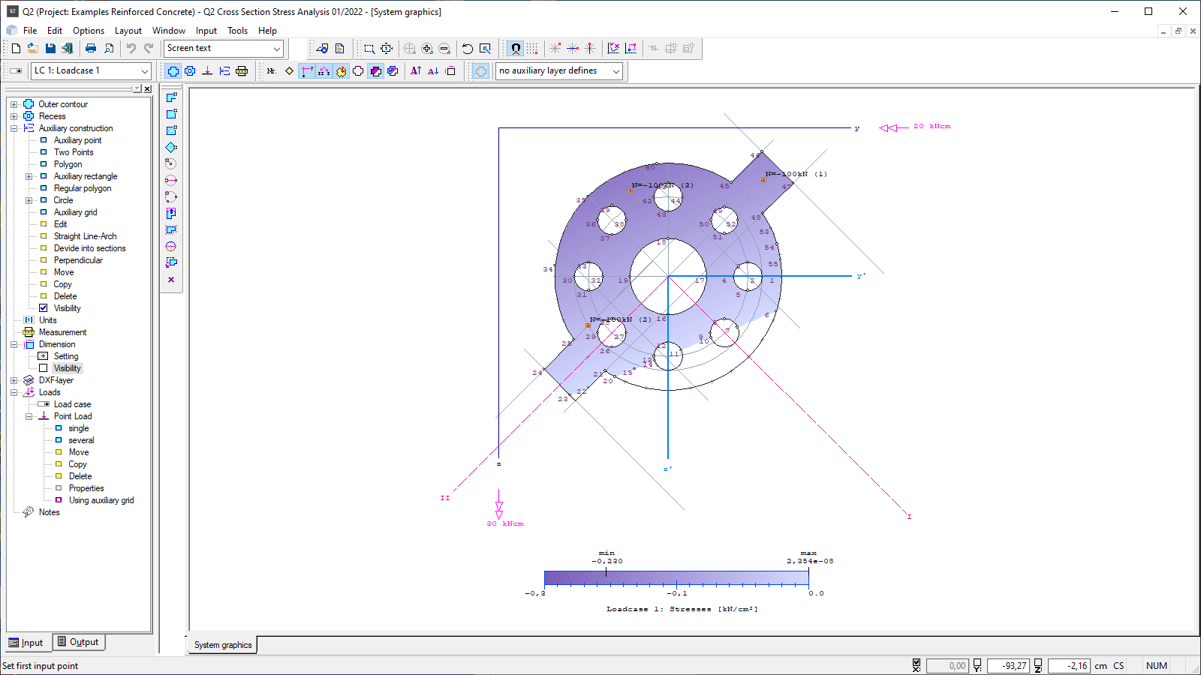Click the support symbol toolbar icon

point(207,70)
